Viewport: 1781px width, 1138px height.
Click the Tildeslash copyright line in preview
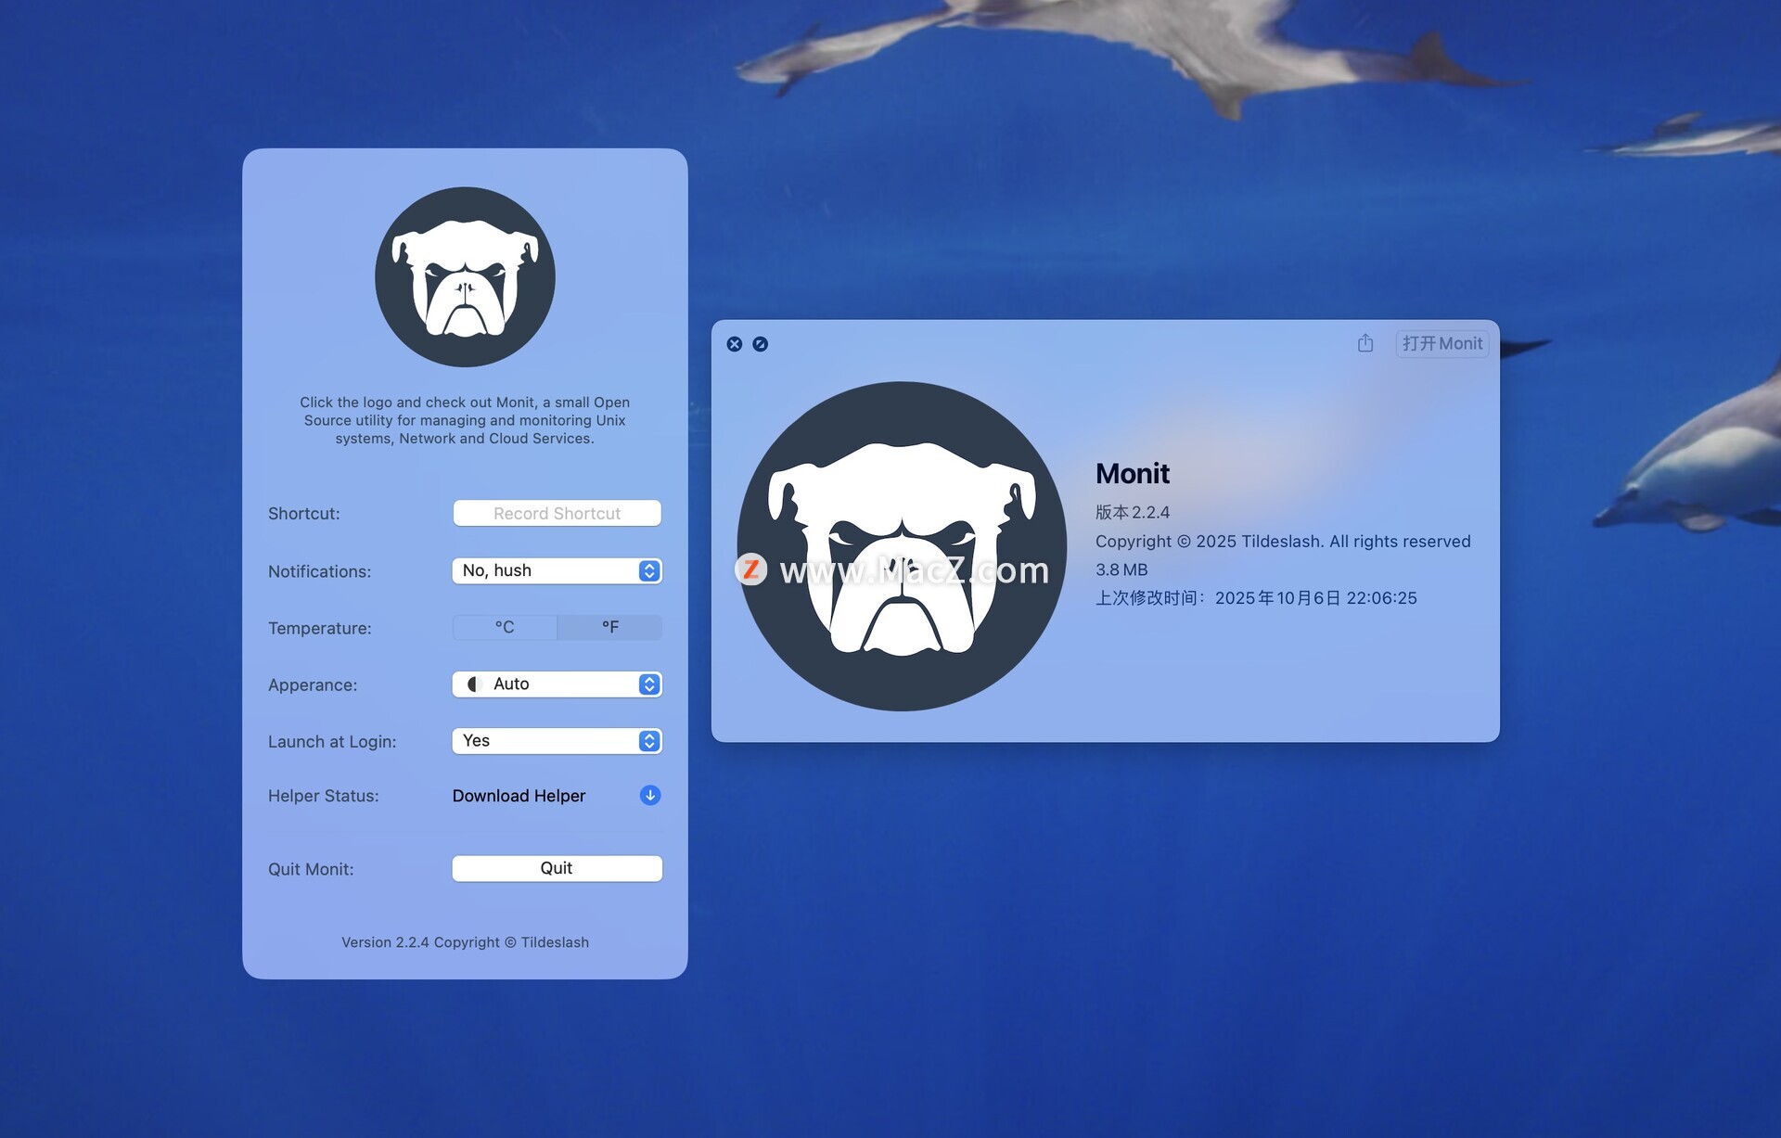[x=1282, y=541]
